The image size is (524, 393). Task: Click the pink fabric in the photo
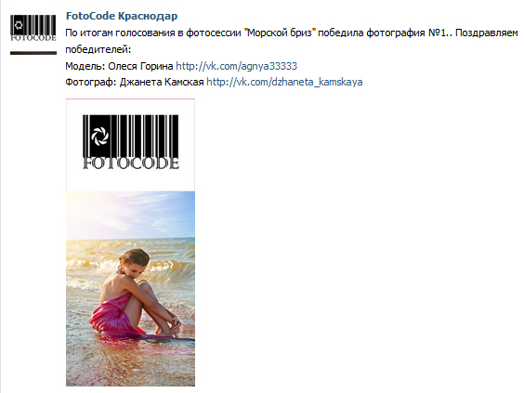point(111,318)
